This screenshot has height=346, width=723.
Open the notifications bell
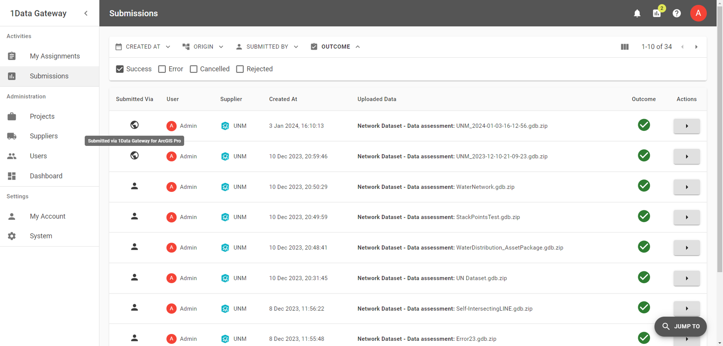click(x=637, y=13)
